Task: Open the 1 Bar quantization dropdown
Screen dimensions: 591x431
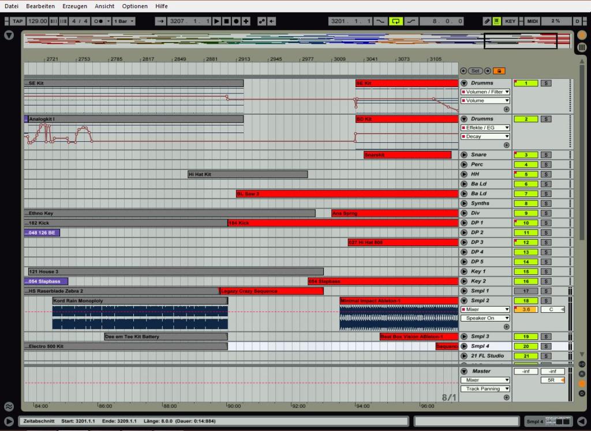Action: point(124,21)
